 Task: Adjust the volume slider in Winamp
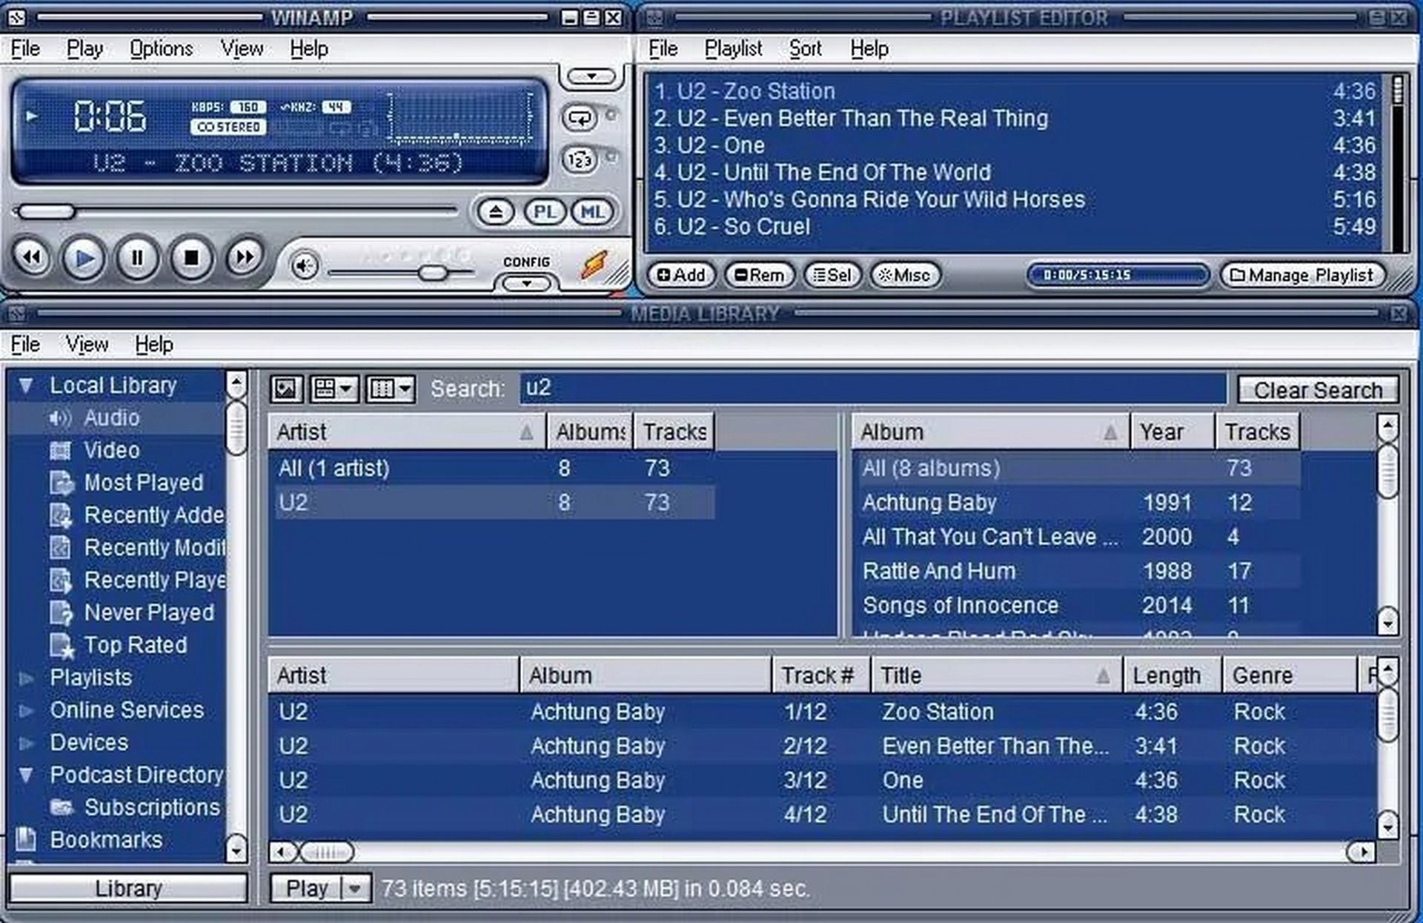pos(434,271)
